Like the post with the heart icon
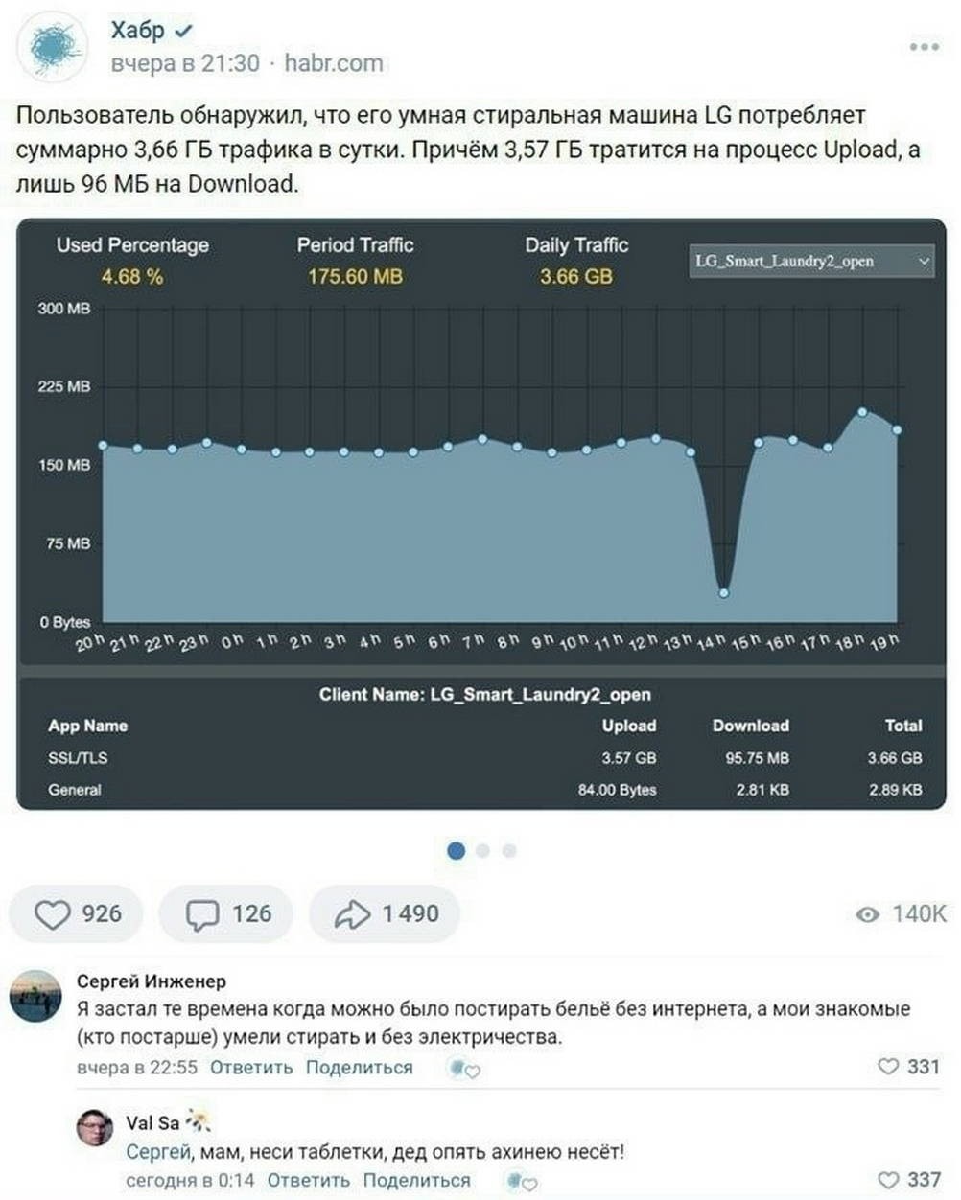Image resolution: width=961 pixels, height=1200 pixels. [x=52, y=914]
